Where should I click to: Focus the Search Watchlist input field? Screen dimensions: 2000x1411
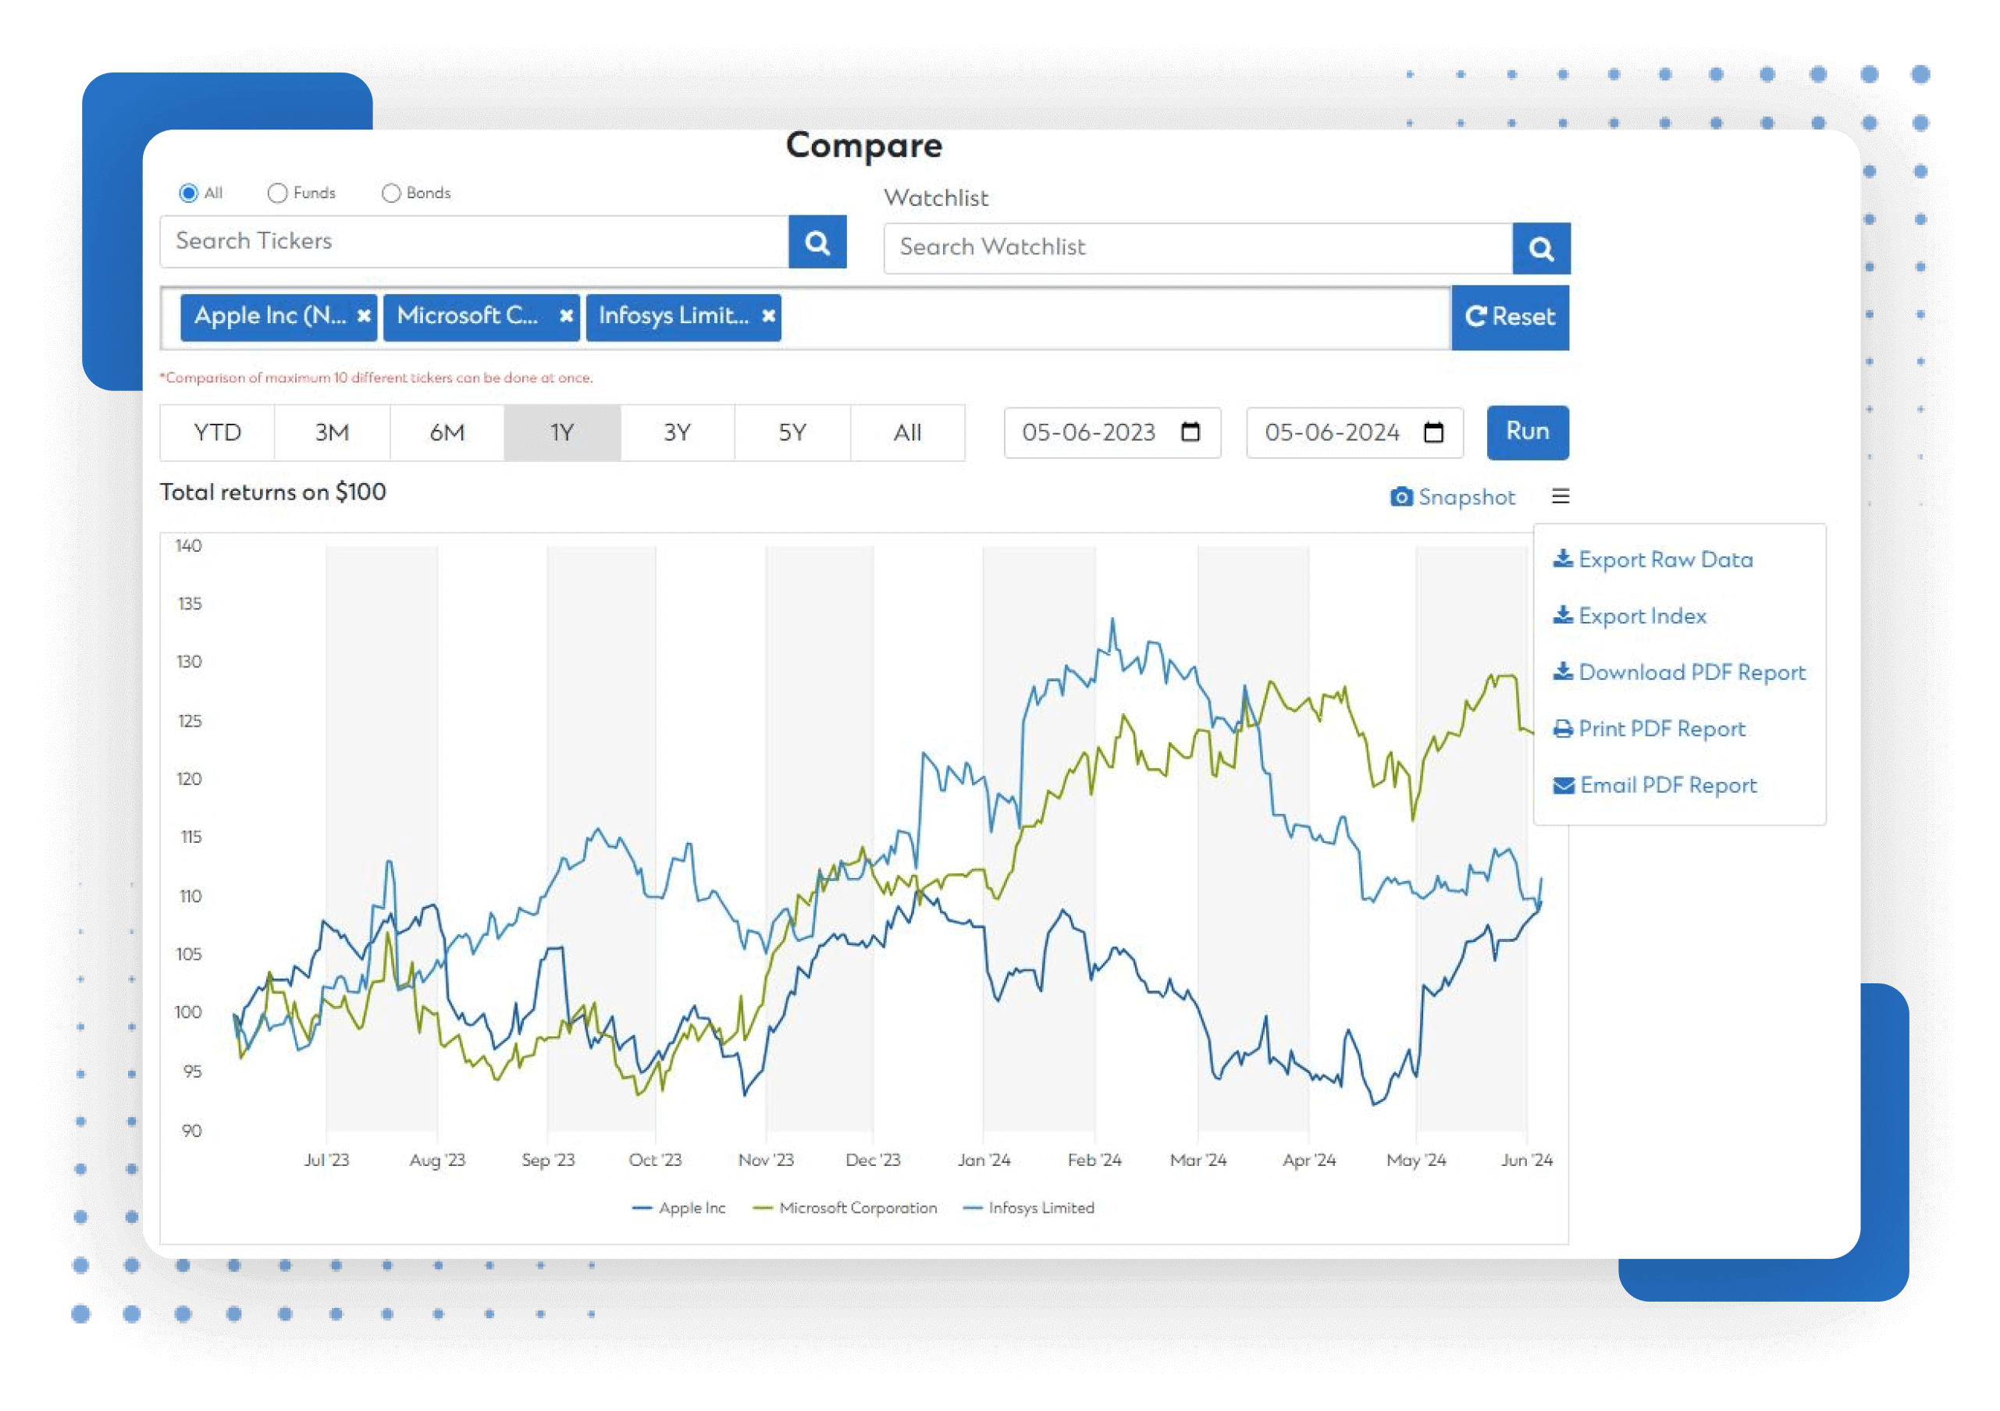pyautogui.click(x=1198, y=248)
